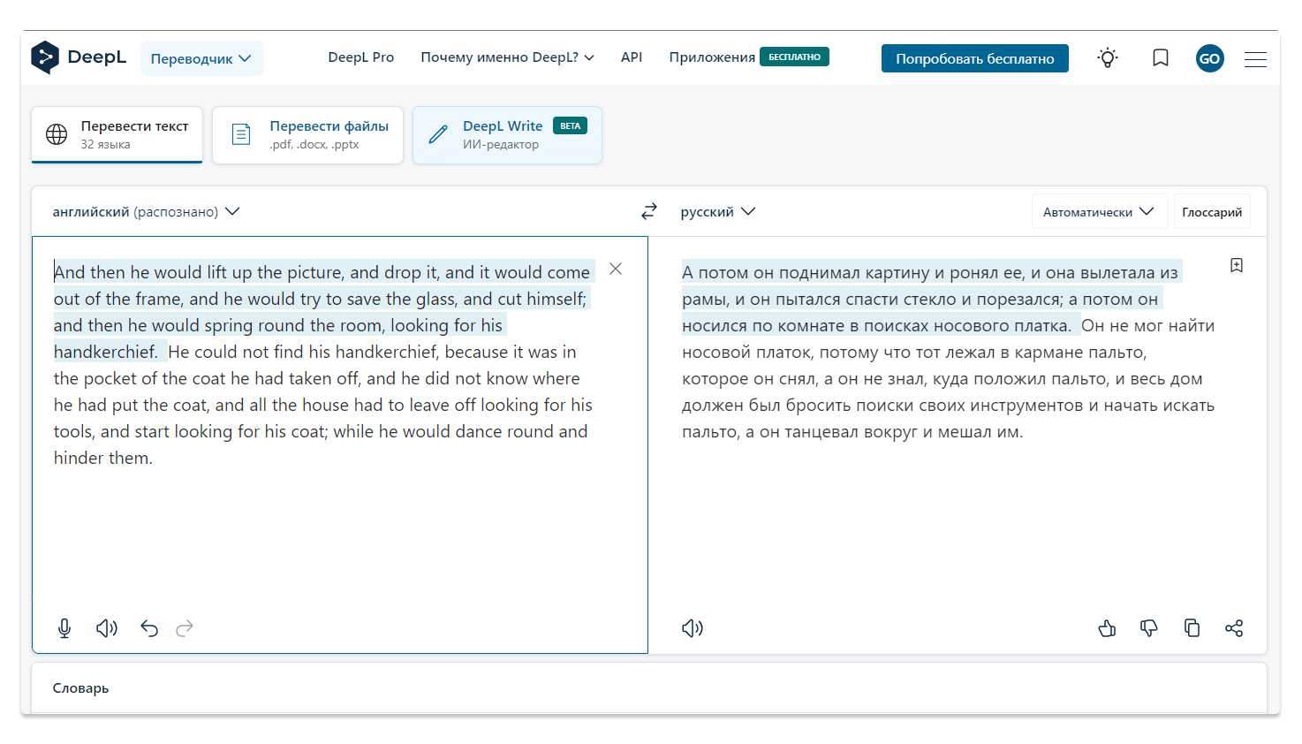
Task: Click the БЕСПЛАТНО badge
Action: tap(794, 57)
